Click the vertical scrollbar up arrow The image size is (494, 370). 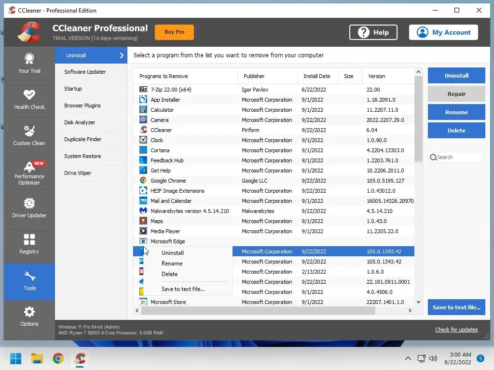[418, 72]
